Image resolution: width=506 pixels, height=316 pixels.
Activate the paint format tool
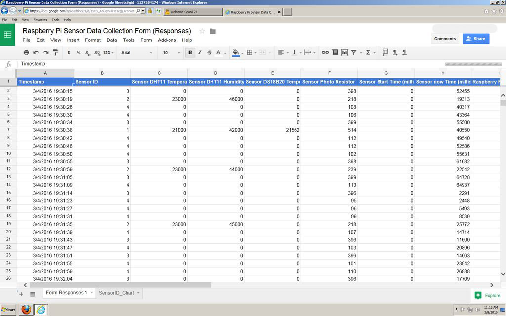pos(55,52)
